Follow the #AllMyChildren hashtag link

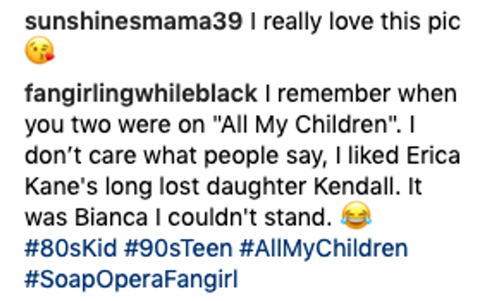[x=323, y=249]
